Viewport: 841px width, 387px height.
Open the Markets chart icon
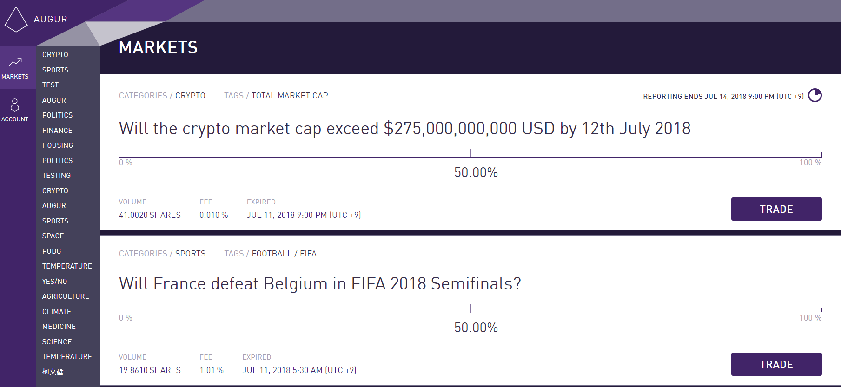pyautogui.click(x=15, y=62)
